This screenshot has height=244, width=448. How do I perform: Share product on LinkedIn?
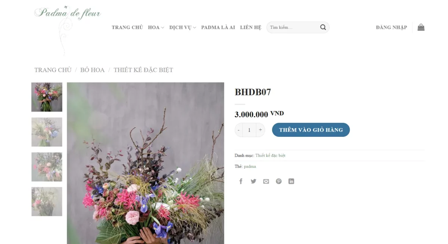click(291, 181)
